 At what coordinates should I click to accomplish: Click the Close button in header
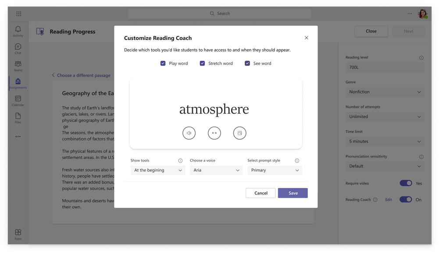(371, 32)
